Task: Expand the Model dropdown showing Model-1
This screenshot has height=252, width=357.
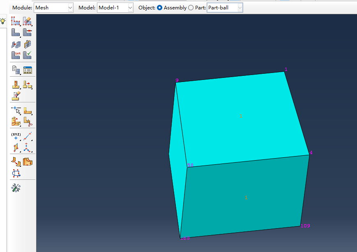Action: tap(115, 8)
